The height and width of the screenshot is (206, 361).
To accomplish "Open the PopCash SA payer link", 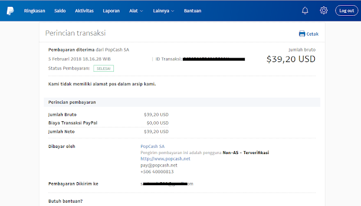I will coord(152,146).
